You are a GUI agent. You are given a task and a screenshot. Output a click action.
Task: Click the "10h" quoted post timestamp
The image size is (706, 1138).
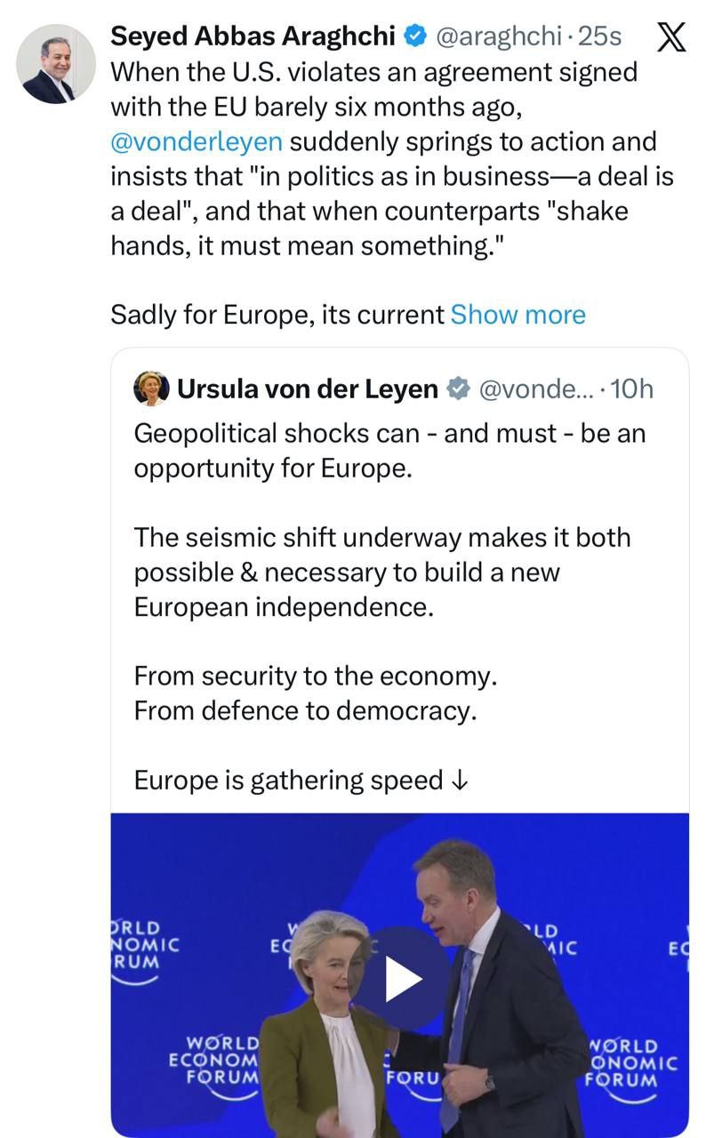point(633,389)
